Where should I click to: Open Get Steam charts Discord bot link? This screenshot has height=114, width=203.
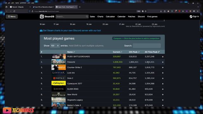[70, 31]
